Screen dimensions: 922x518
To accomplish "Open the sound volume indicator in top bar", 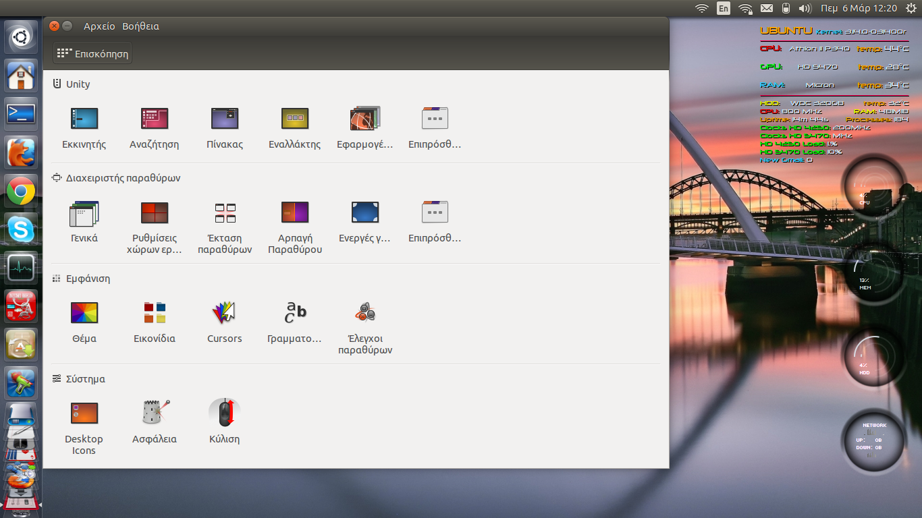I will click(x=805, y=8).
